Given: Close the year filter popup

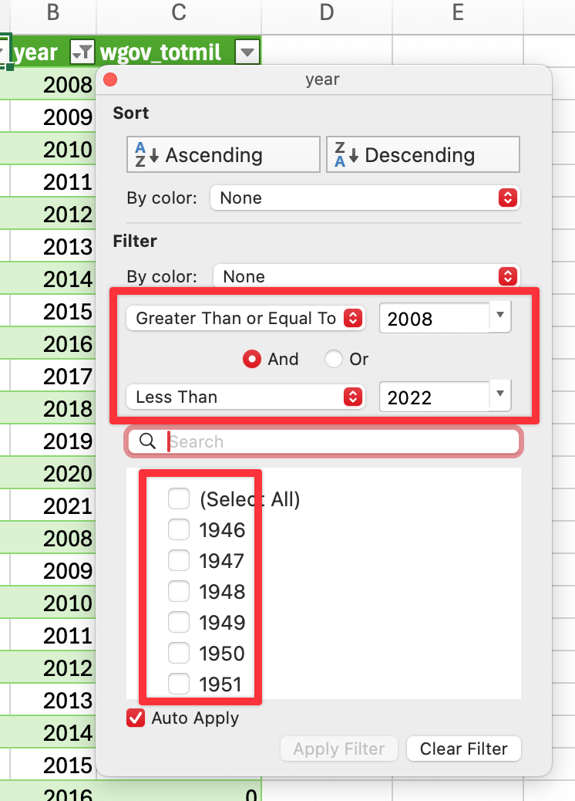Looking at the screenshot, I should coord(110,79).
